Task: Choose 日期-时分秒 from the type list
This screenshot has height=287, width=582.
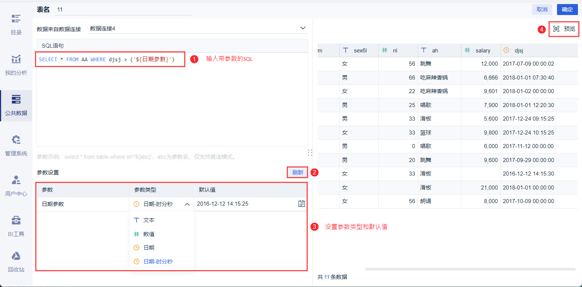Action: click(162, 261)
